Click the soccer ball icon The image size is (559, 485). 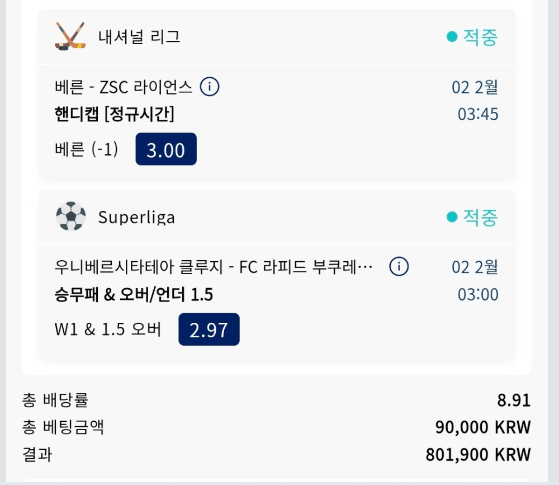click(71, 216)
